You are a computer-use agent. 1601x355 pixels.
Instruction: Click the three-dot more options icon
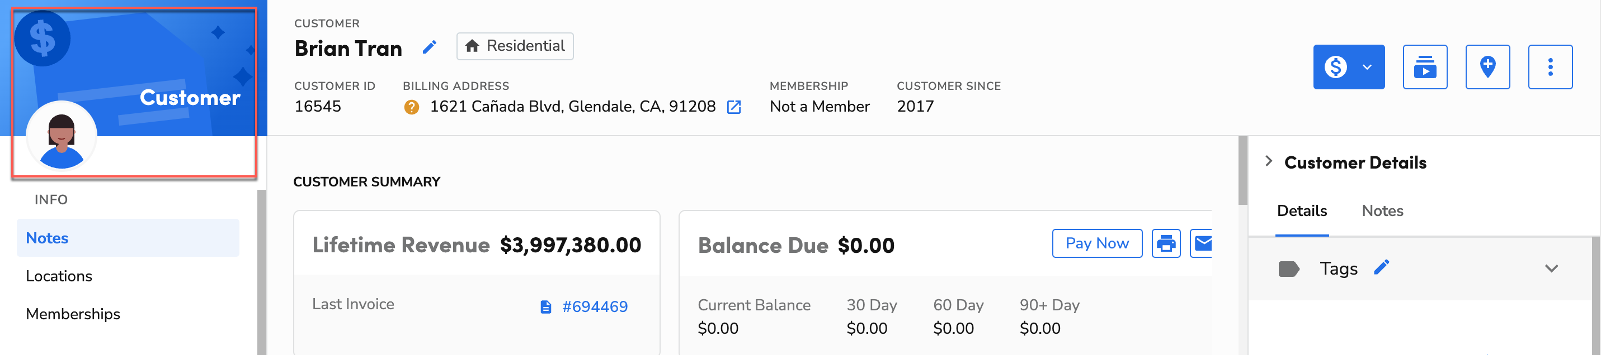tap(1551, 66)
